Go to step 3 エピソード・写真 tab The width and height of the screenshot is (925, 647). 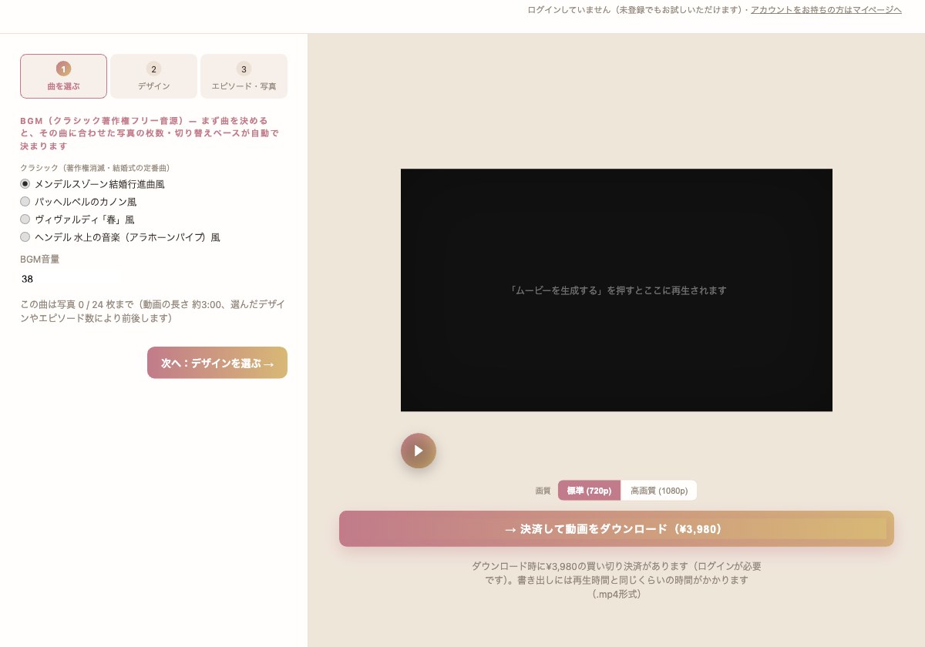point(244,76)
